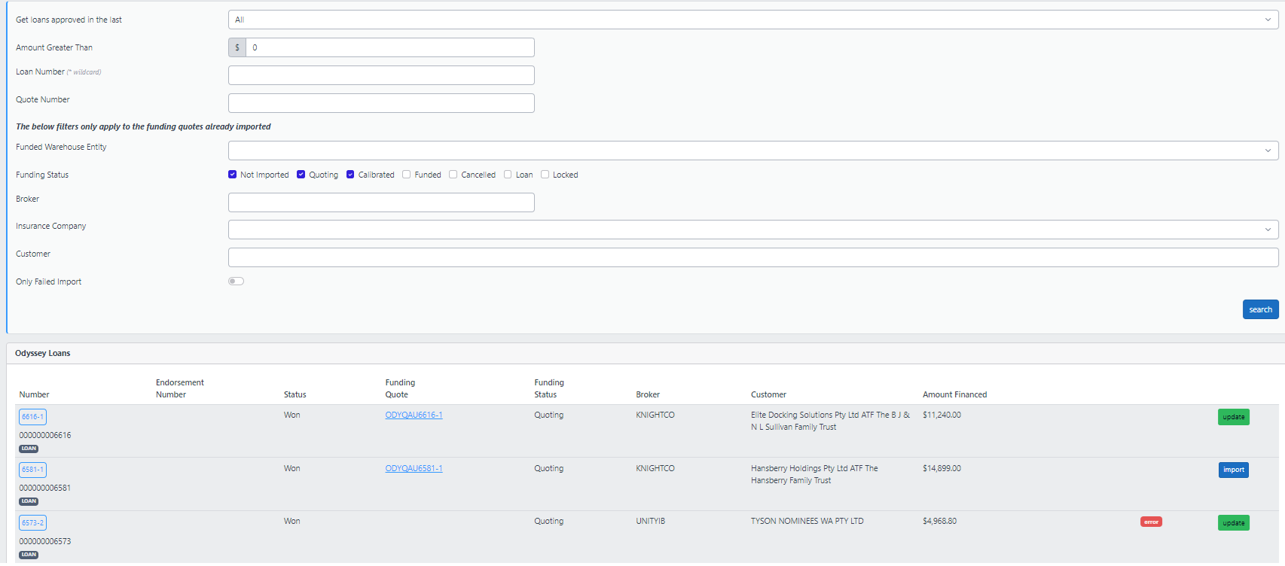Uncheck the Not Imported funding status
This screenshot has height=566, width=1285.
pos(233,175)
